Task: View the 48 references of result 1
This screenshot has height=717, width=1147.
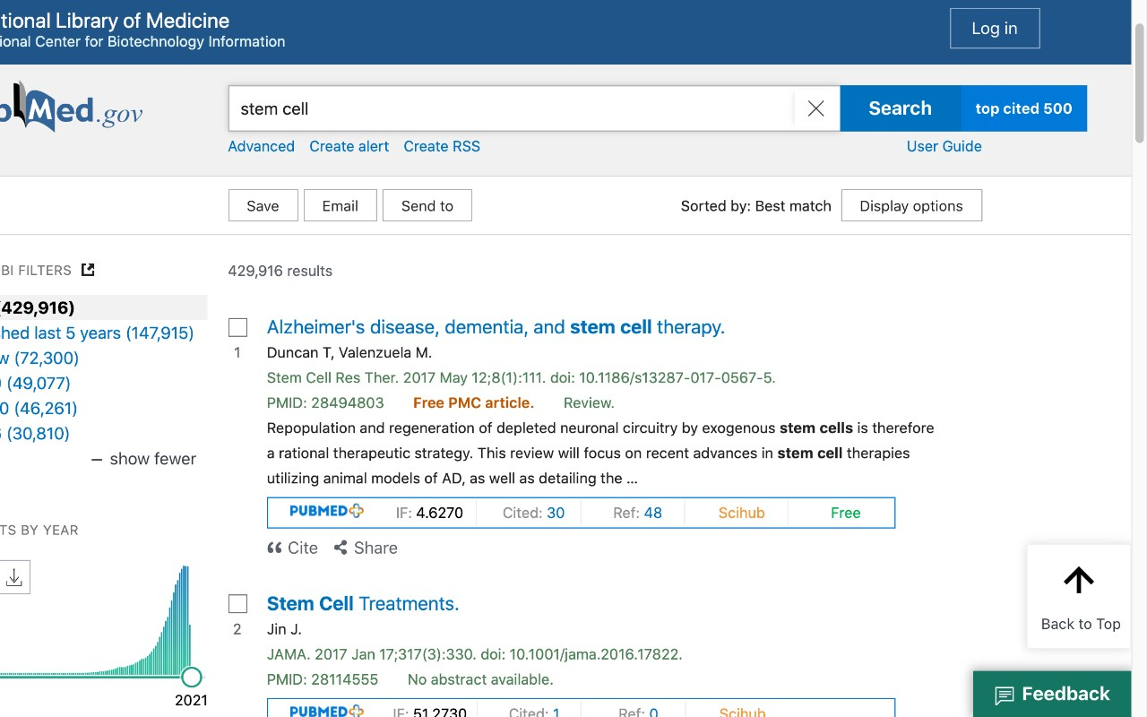Action: coord(652,513)
